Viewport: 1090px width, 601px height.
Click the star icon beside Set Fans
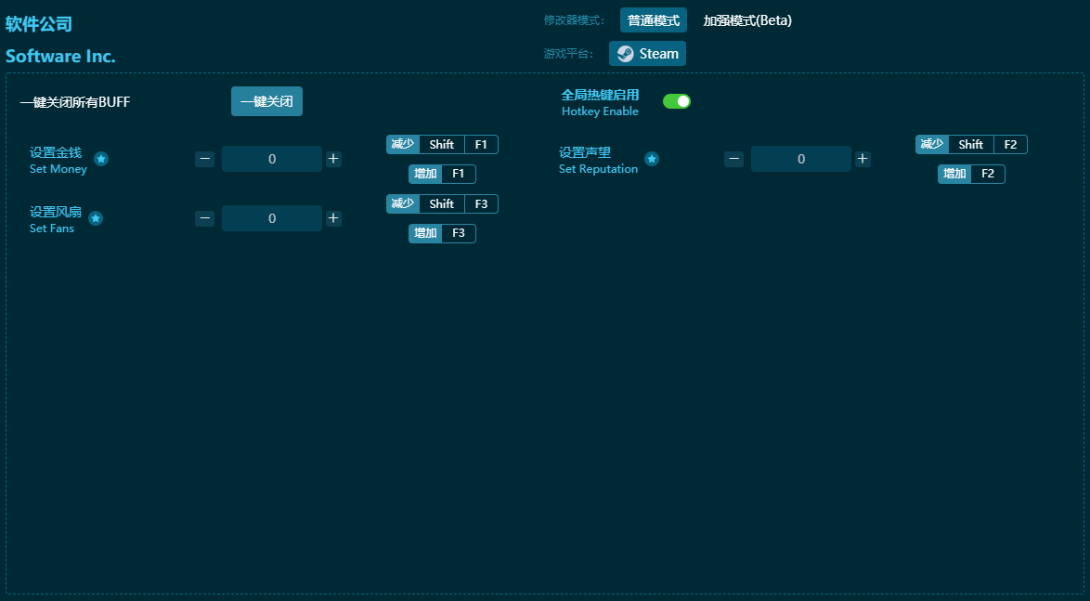(x=96, y=218)
